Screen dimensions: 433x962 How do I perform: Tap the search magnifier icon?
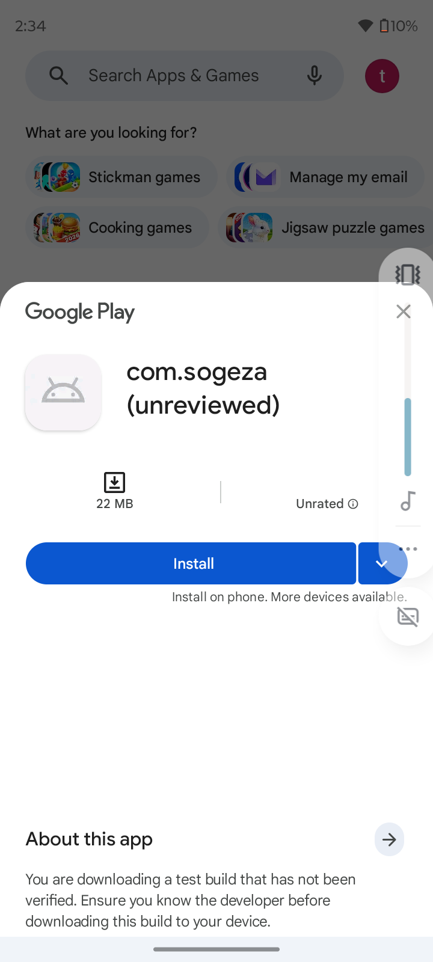pyautogui.click(x=58, y=76)
